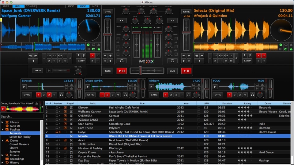Play the Scratch sampler
The height and width of the screenshot is (165, 294).
pos(24,87)
